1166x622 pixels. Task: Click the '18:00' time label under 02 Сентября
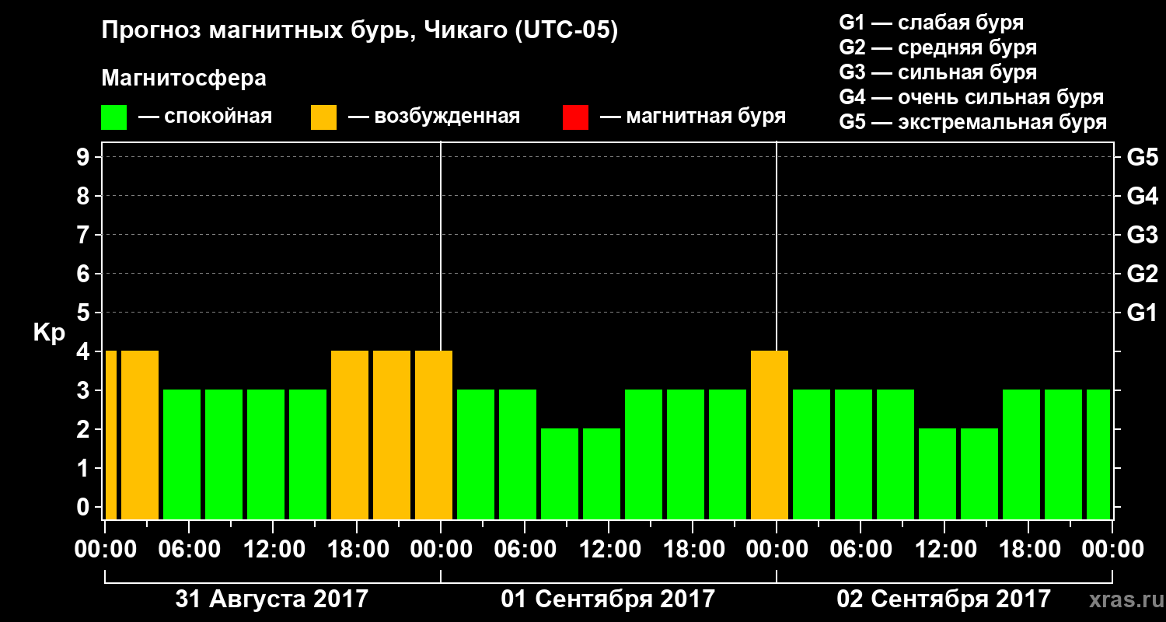1028,550
